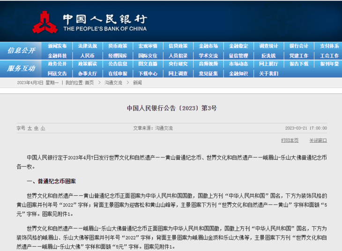Go to 网上展厅 page
This screenshot has width=342, height=251.
click(x=268, y=64)
